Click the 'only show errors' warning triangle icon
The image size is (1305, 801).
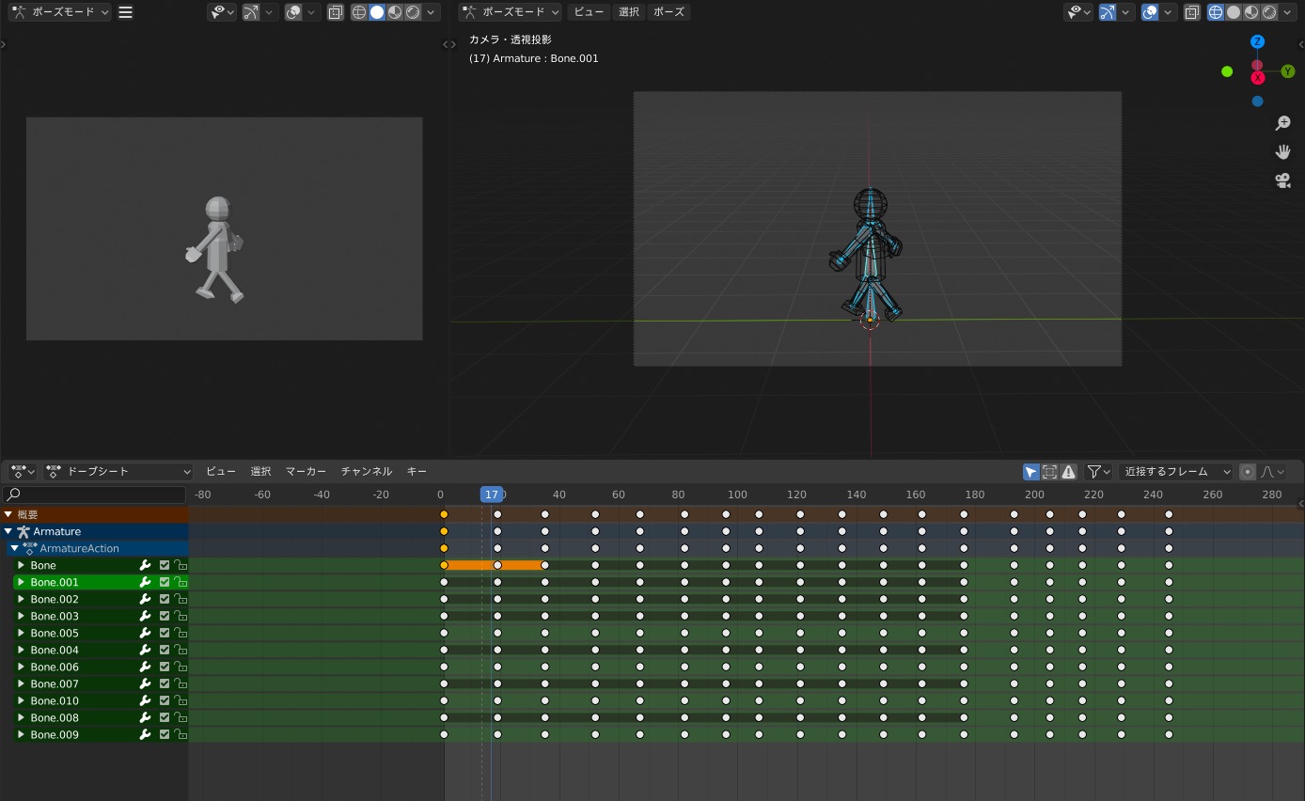pyautogui.click(x=1068, y=472)
